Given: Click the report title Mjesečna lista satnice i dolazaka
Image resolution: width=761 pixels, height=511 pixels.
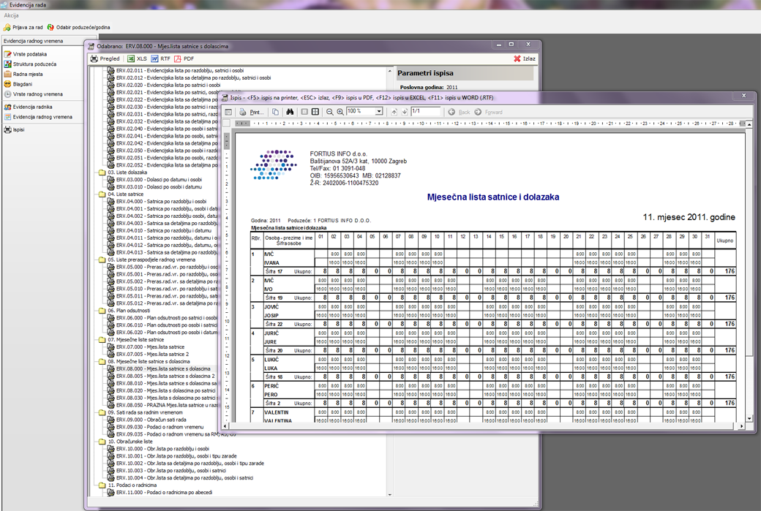Looking at the screenshot, I should pyautogui.click(x=493, y=197).
